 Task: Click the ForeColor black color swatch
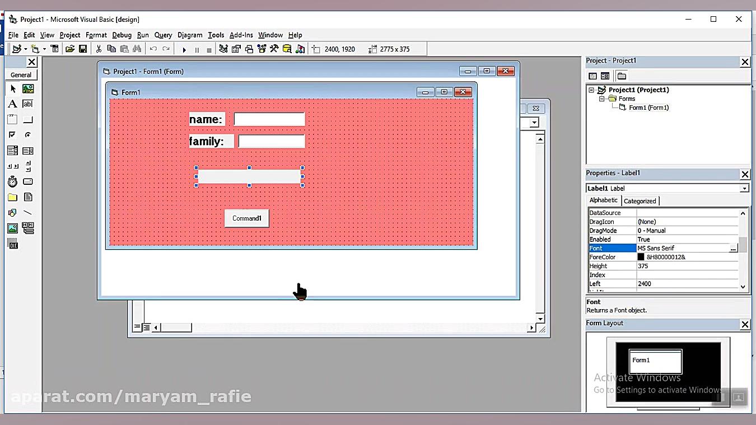point(641,257)
